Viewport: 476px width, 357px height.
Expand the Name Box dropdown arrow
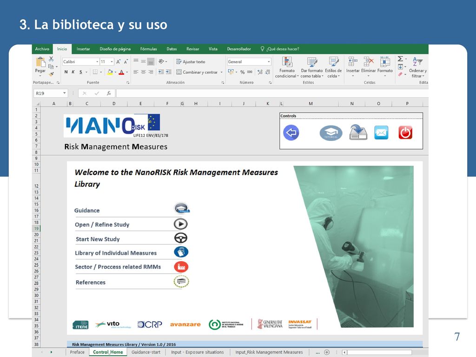(x=64, y=93)
